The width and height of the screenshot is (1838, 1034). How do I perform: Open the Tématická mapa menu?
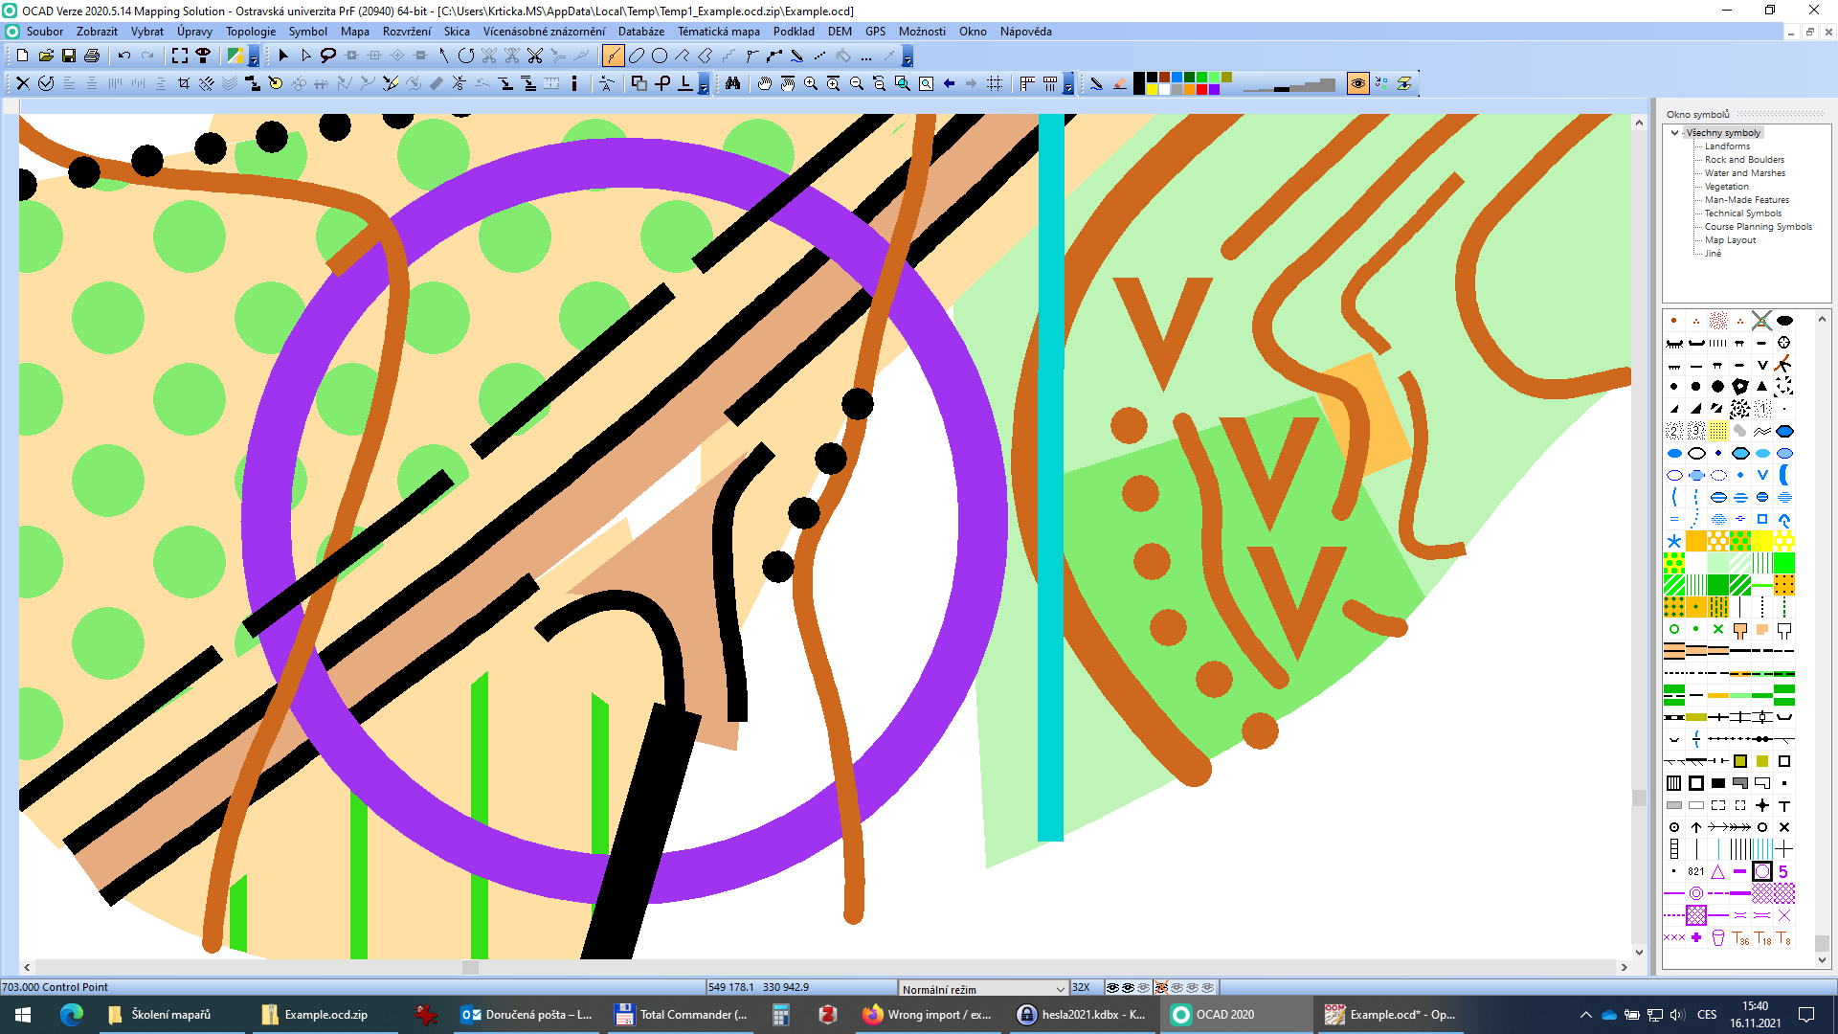718,32
